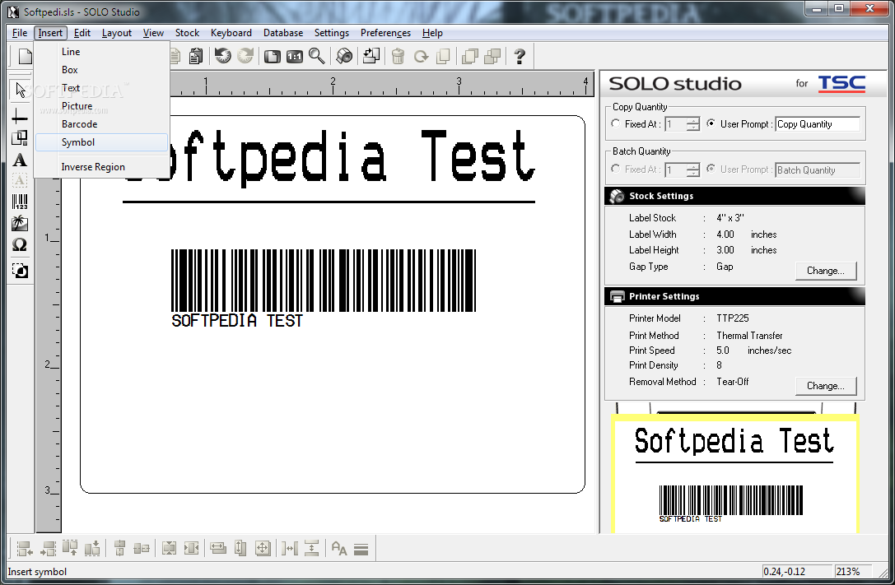
Task: Click the align right edges icon
Action: click(49, 549)
